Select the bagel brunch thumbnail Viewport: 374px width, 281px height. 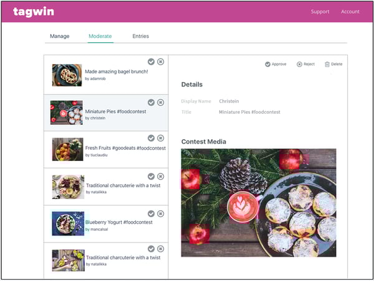pos(67,75)
